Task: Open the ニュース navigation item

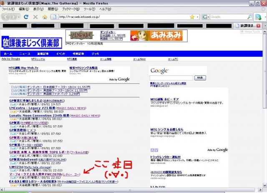Action: point(25,54)
